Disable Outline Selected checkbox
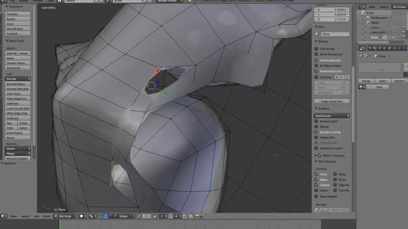The height and width of the screenshot is (229, 408). click(x=316, y=60)
